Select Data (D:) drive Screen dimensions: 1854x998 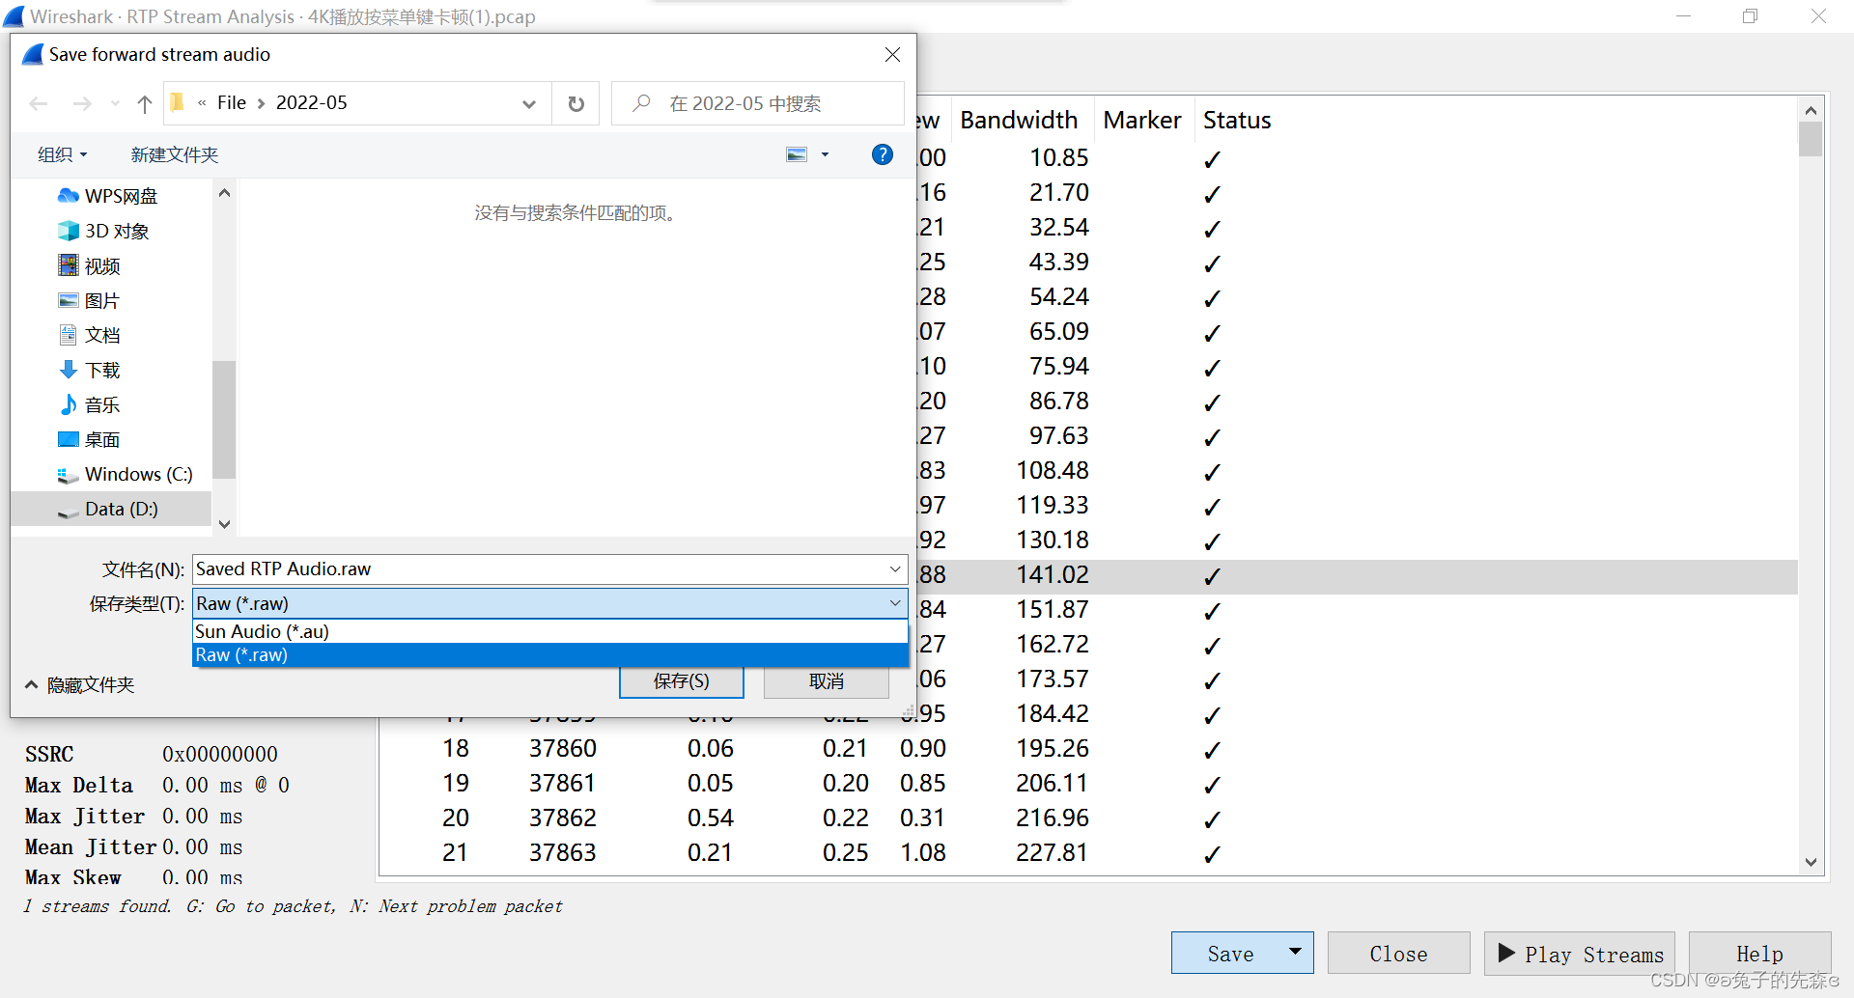121,509
